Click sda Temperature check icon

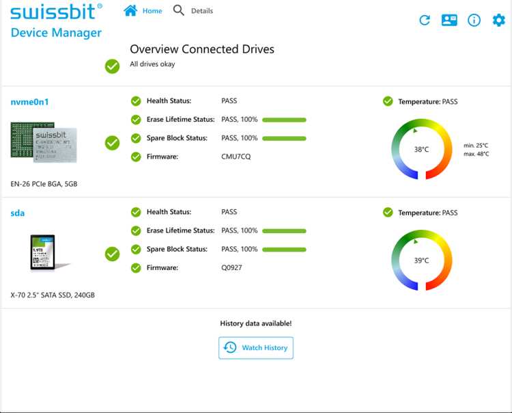pos(388,213)
